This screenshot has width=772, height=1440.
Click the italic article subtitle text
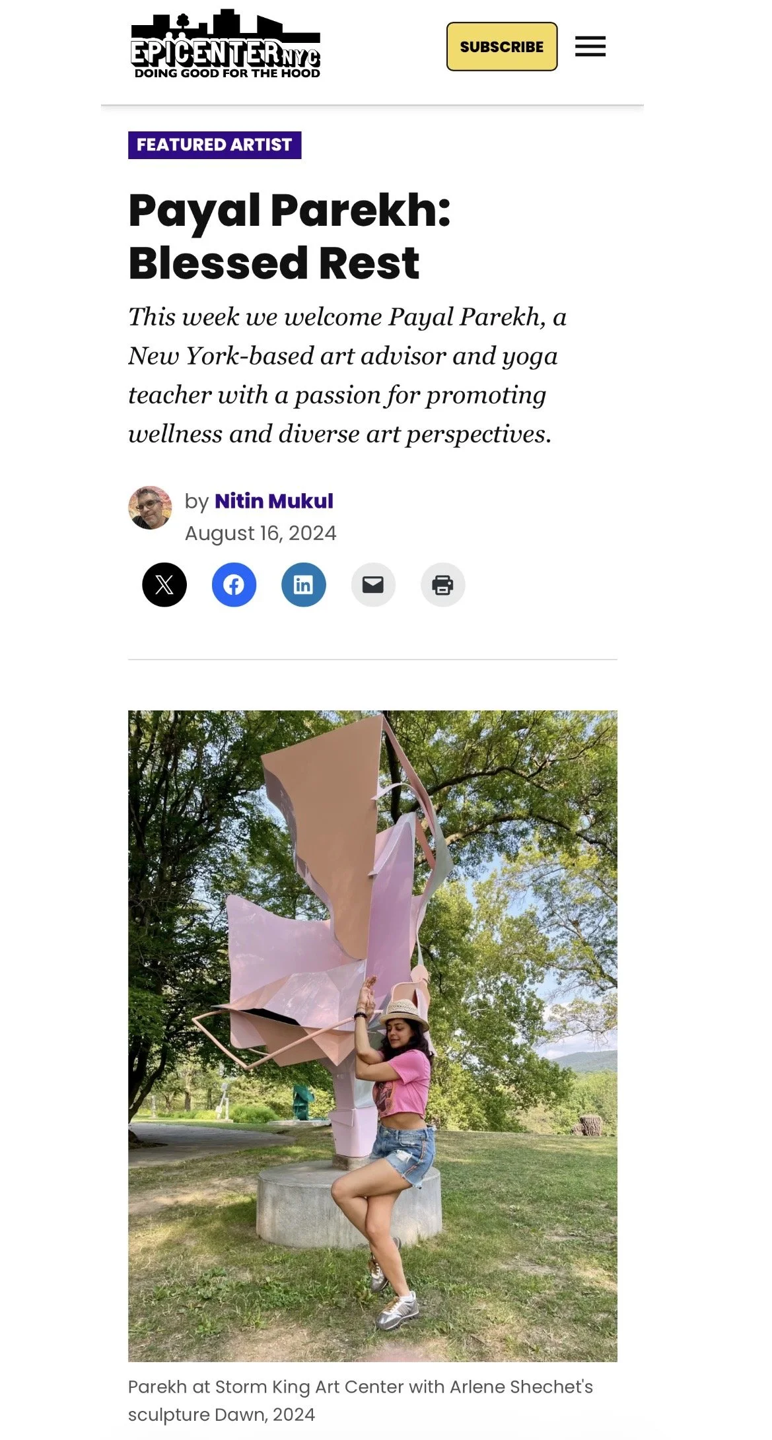[347, 375]
